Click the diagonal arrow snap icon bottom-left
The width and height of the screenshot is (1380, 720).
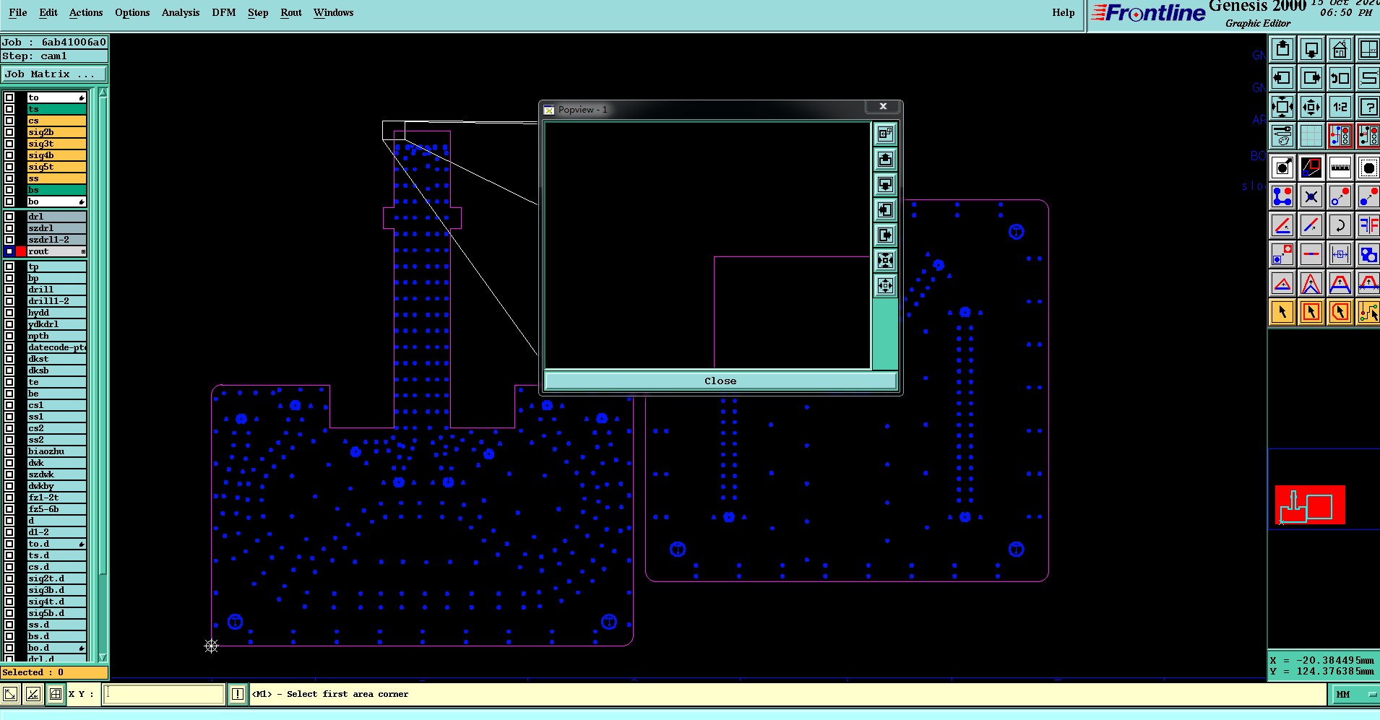[10, 694]
